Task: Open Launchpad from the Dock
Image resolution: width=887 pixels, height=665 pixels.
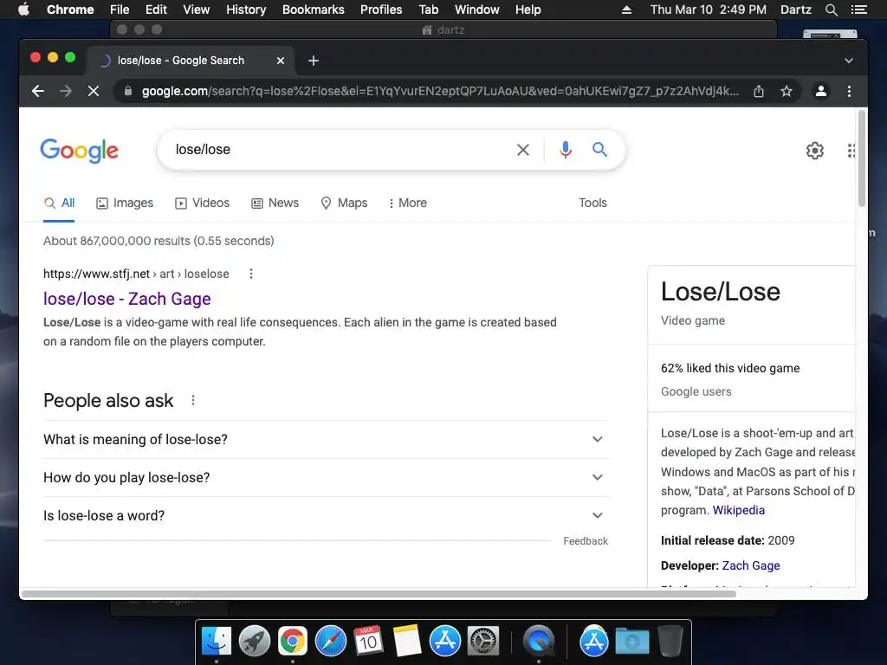Action: [x=255, y=641]
